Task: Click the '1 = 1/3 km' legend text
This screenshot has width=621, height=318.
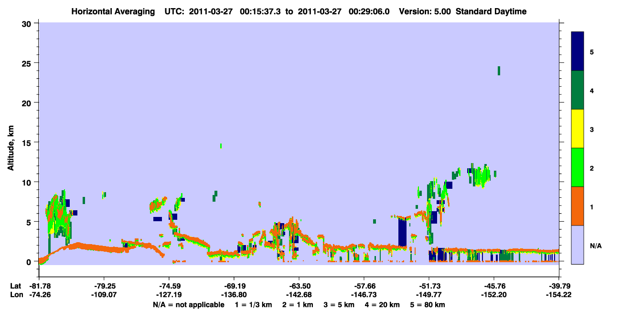Action: point(253,304)
